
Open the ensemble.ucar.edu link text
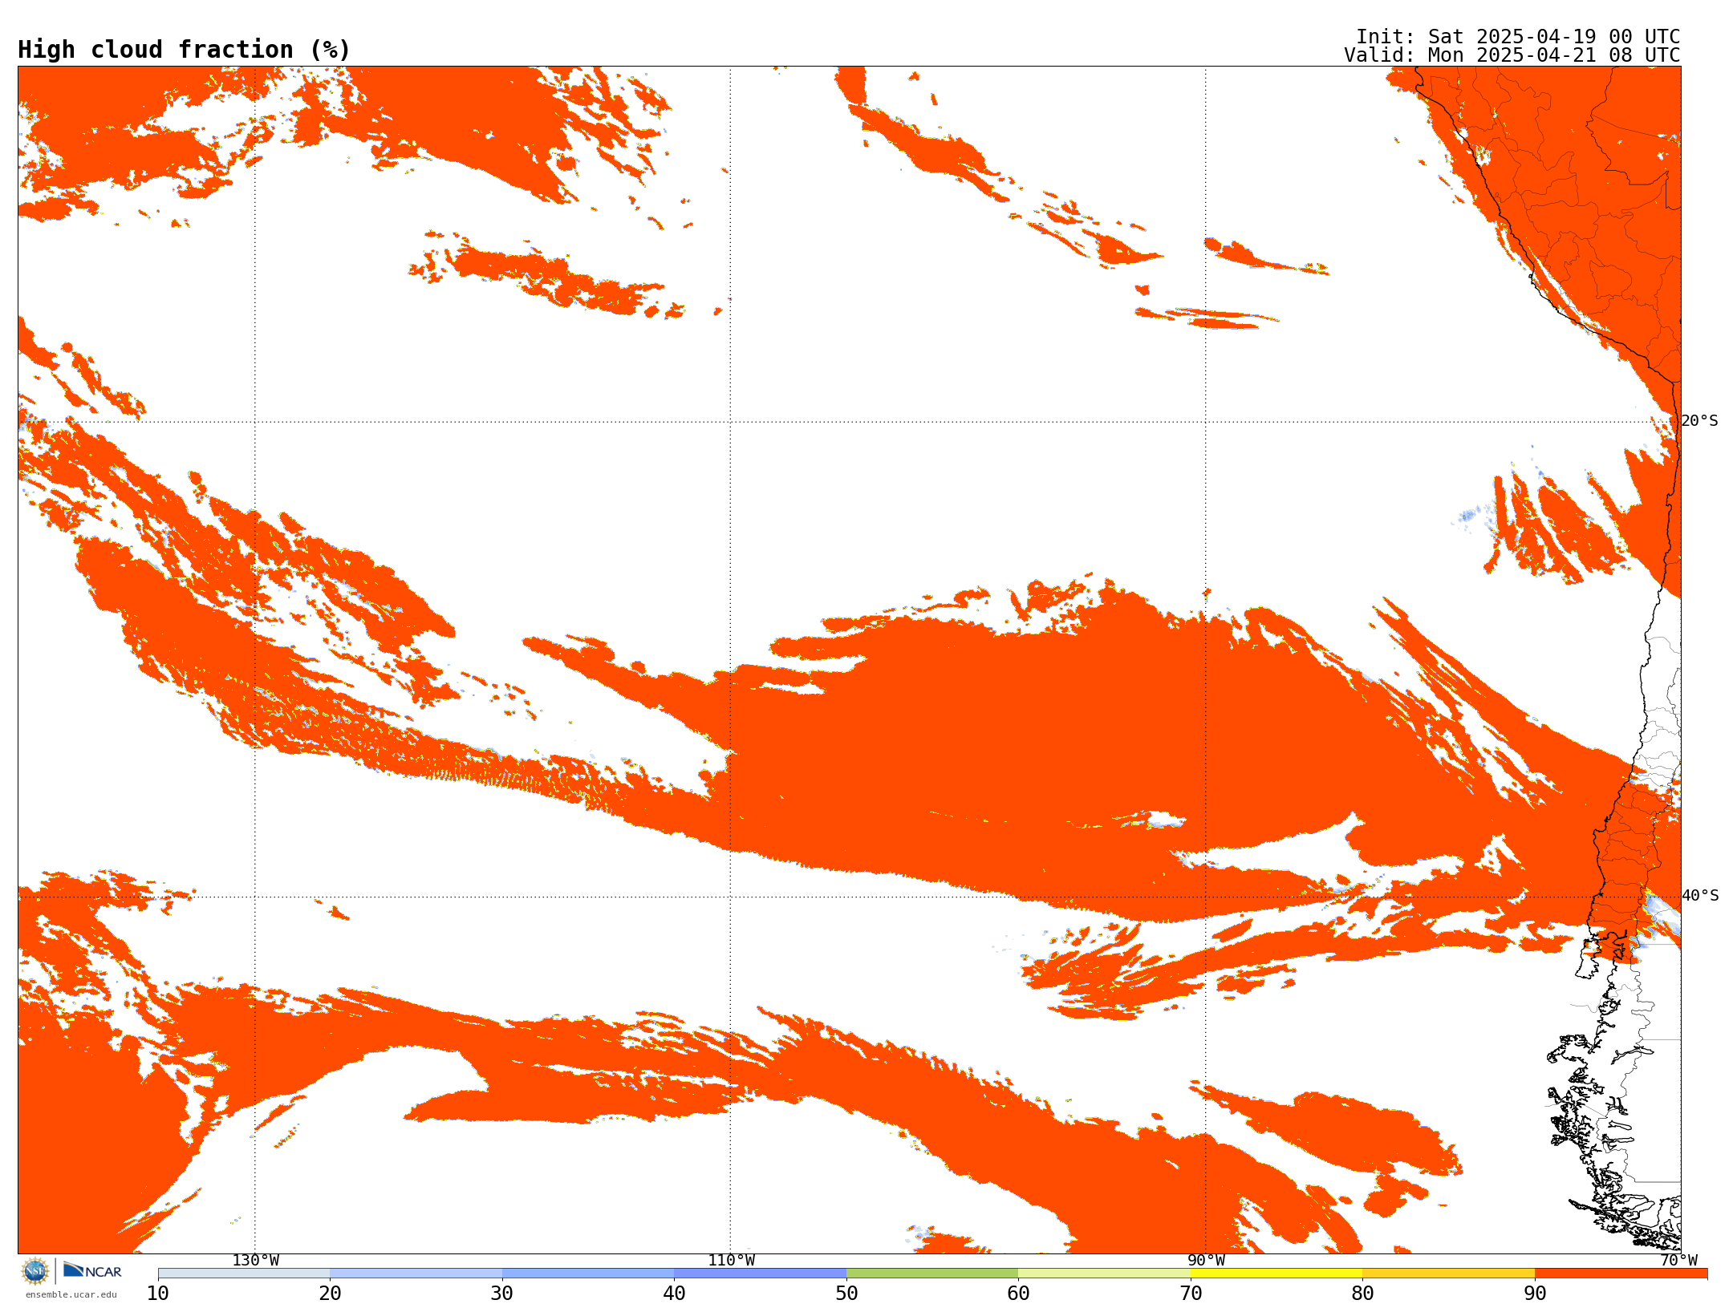71,1294
